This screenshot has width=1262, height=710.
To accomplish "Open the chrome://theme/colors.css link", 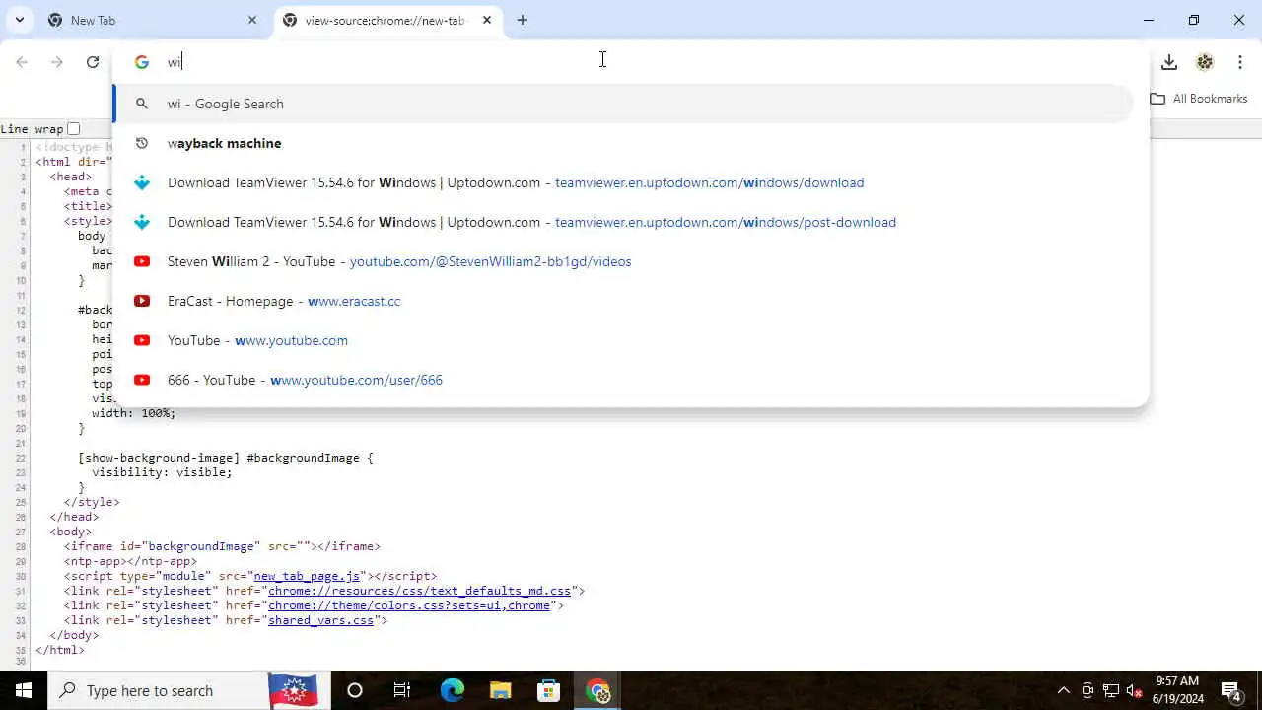I will (409, 605).
